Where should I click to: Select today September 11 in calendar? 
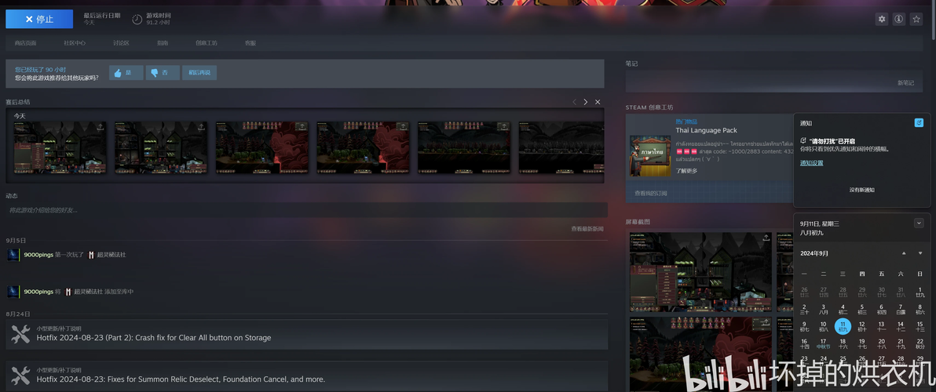click(x=843, y=326)
